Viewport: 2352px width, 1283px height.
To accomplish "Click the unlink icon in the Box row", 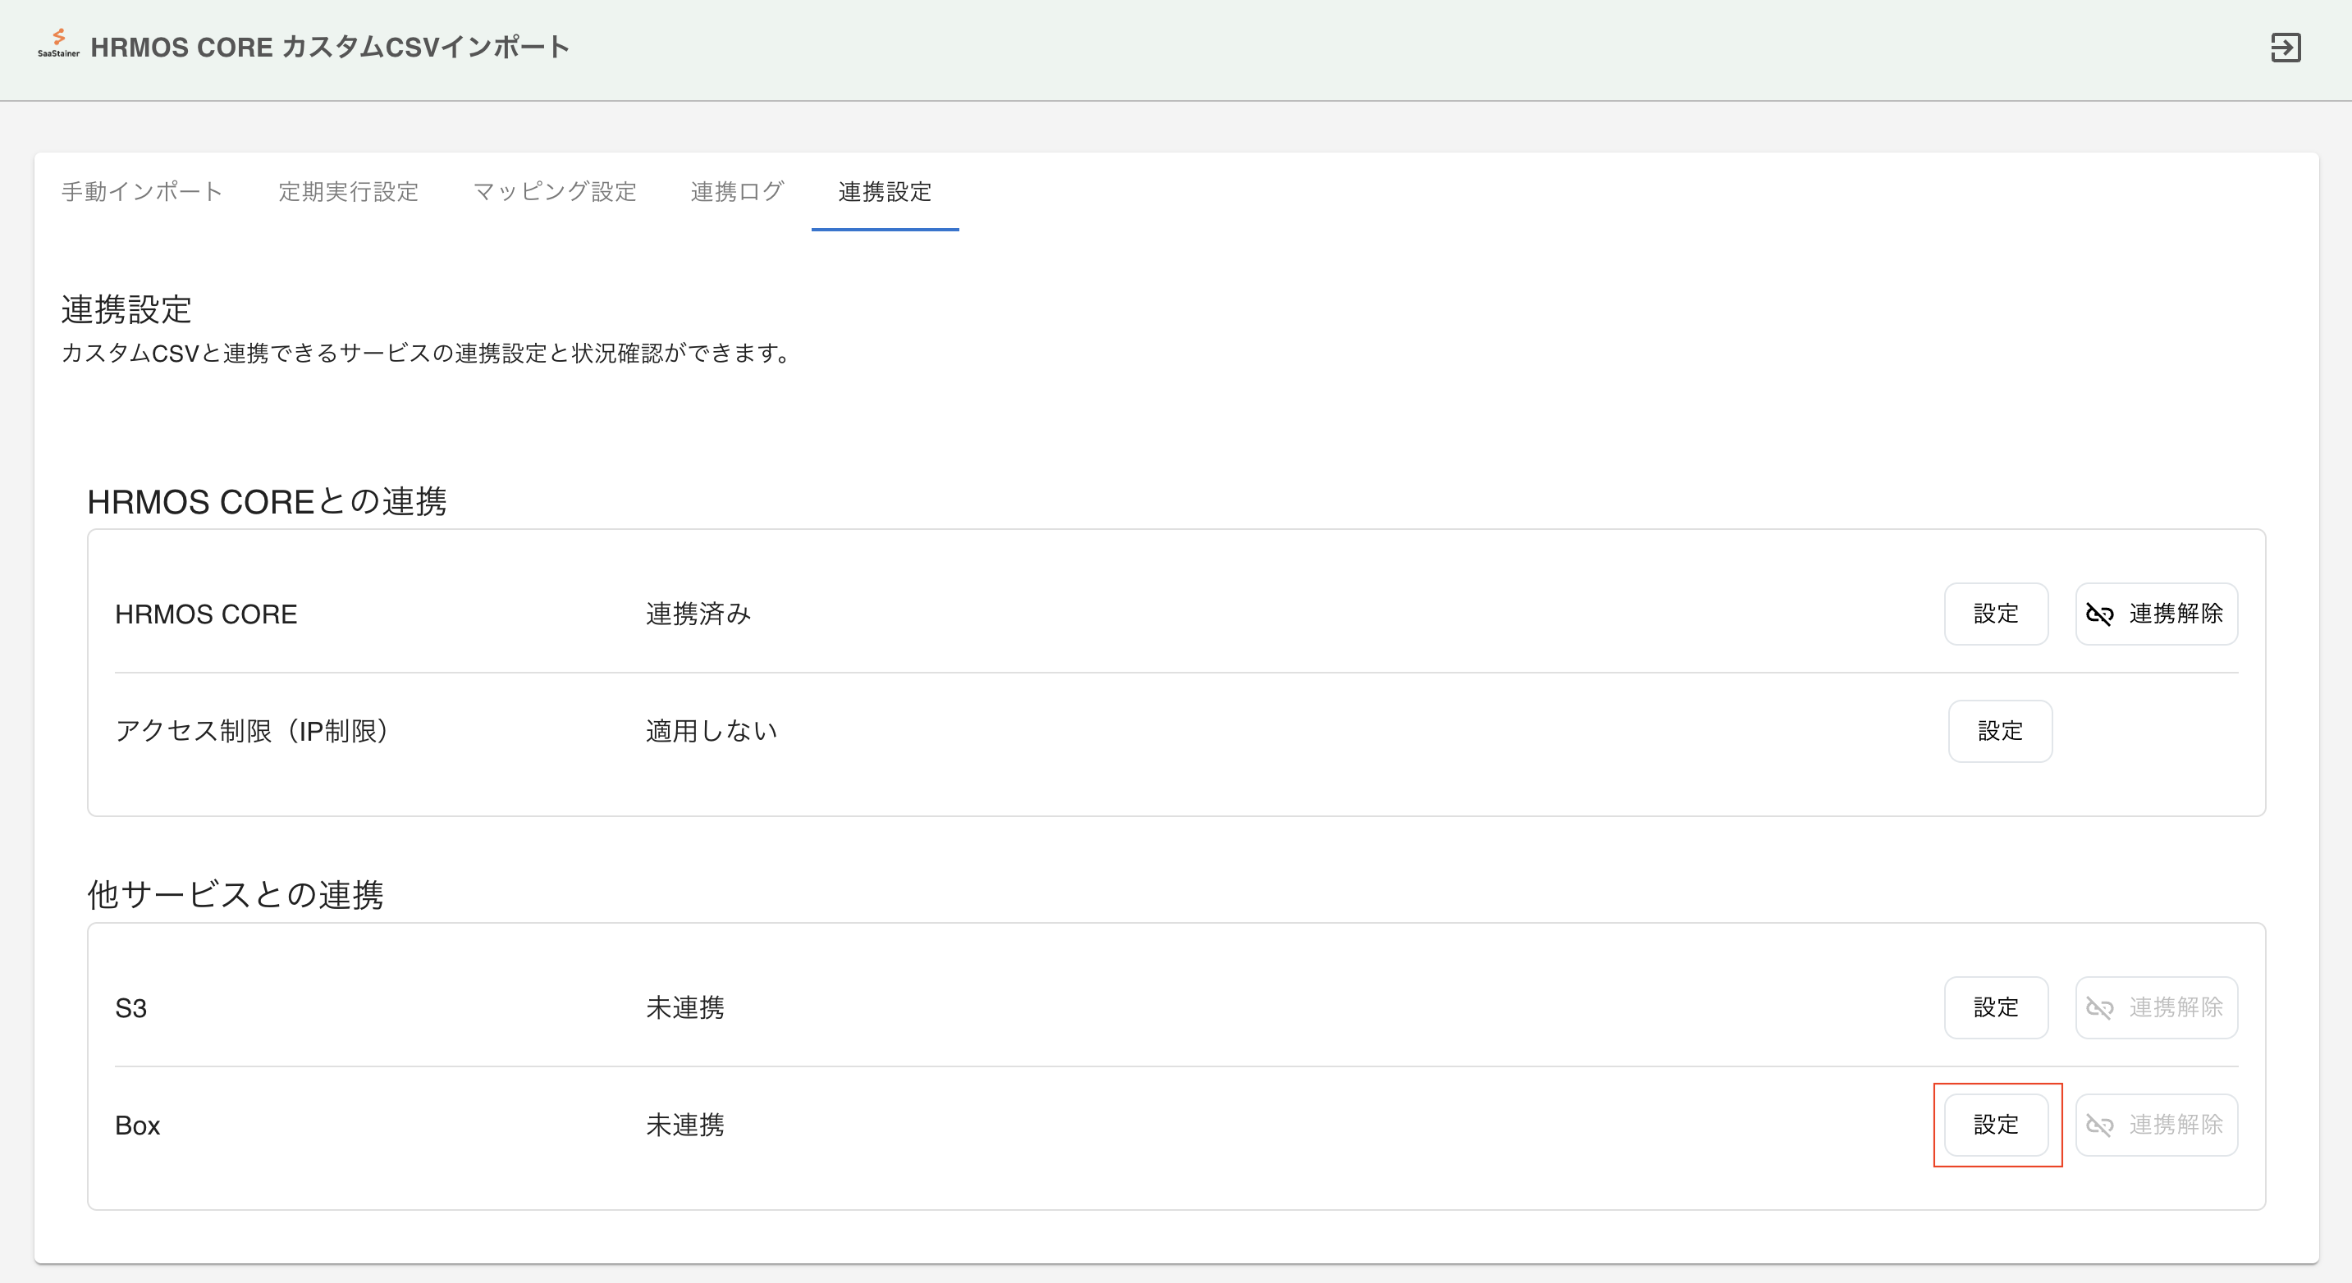I will (x=2099, y=1125).
